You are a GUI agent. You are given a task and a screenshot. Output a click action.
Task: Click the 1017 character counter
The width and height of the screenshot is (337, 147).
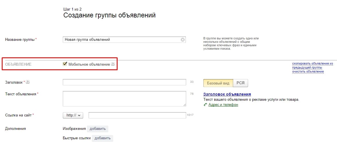pos(190,115)
